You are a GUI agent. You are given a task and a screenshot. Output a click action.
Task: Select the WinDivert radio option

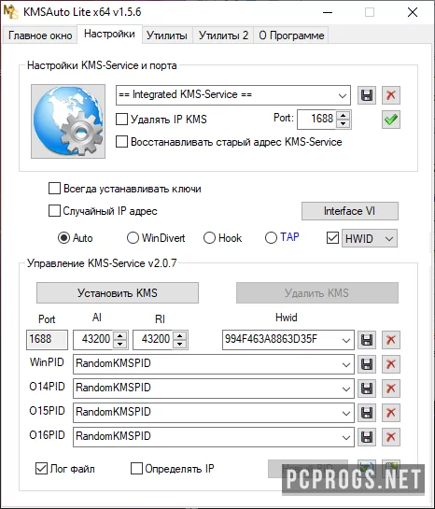pyautogui.click(x=133, y=238)
